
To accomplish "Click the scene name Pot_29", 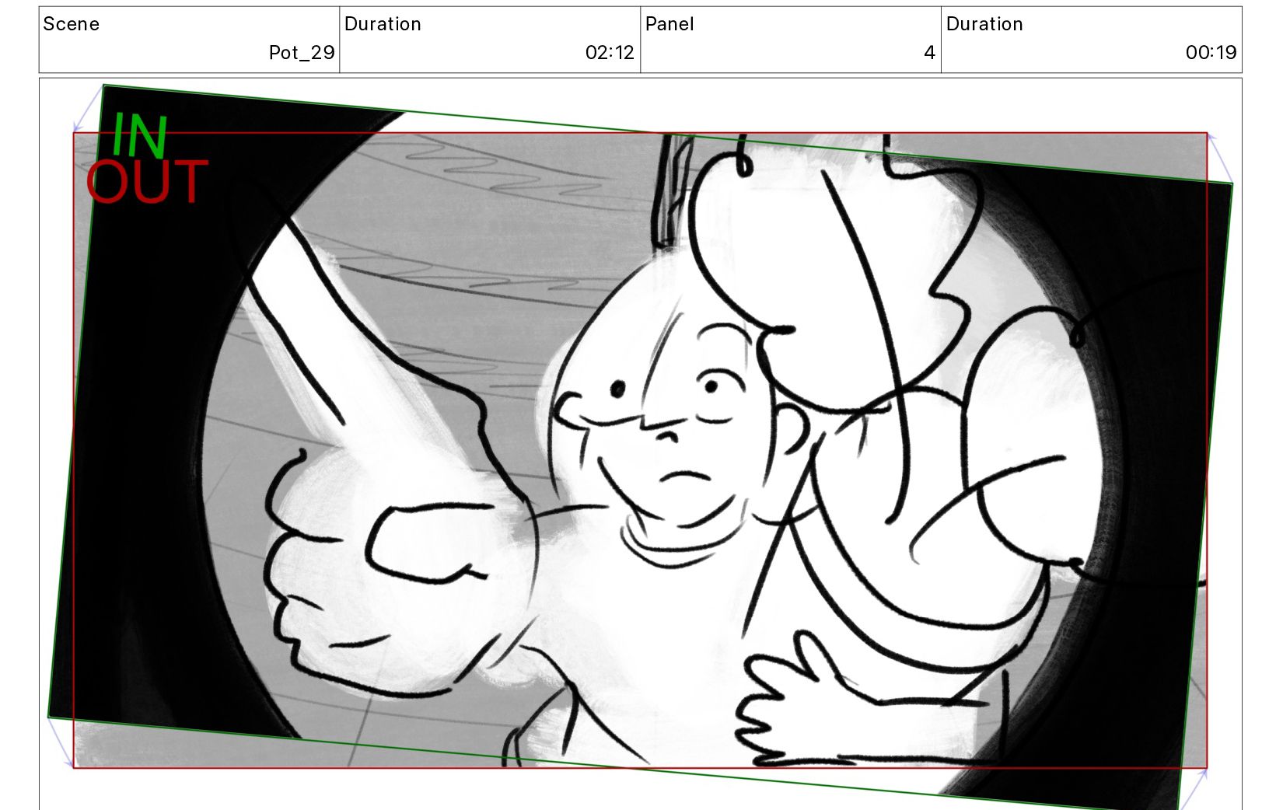I will tap(302, 53).
